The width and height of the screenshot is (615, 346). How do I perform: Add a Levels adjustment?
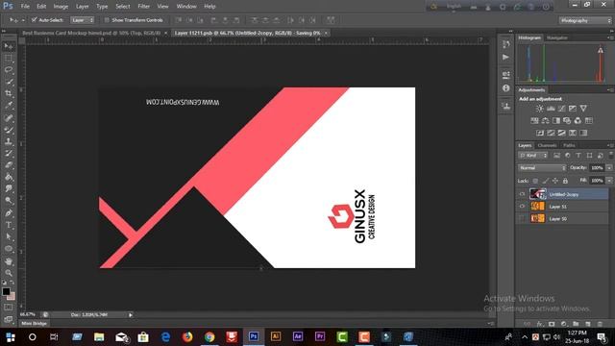pyautogui.click(x=551, y=109)
